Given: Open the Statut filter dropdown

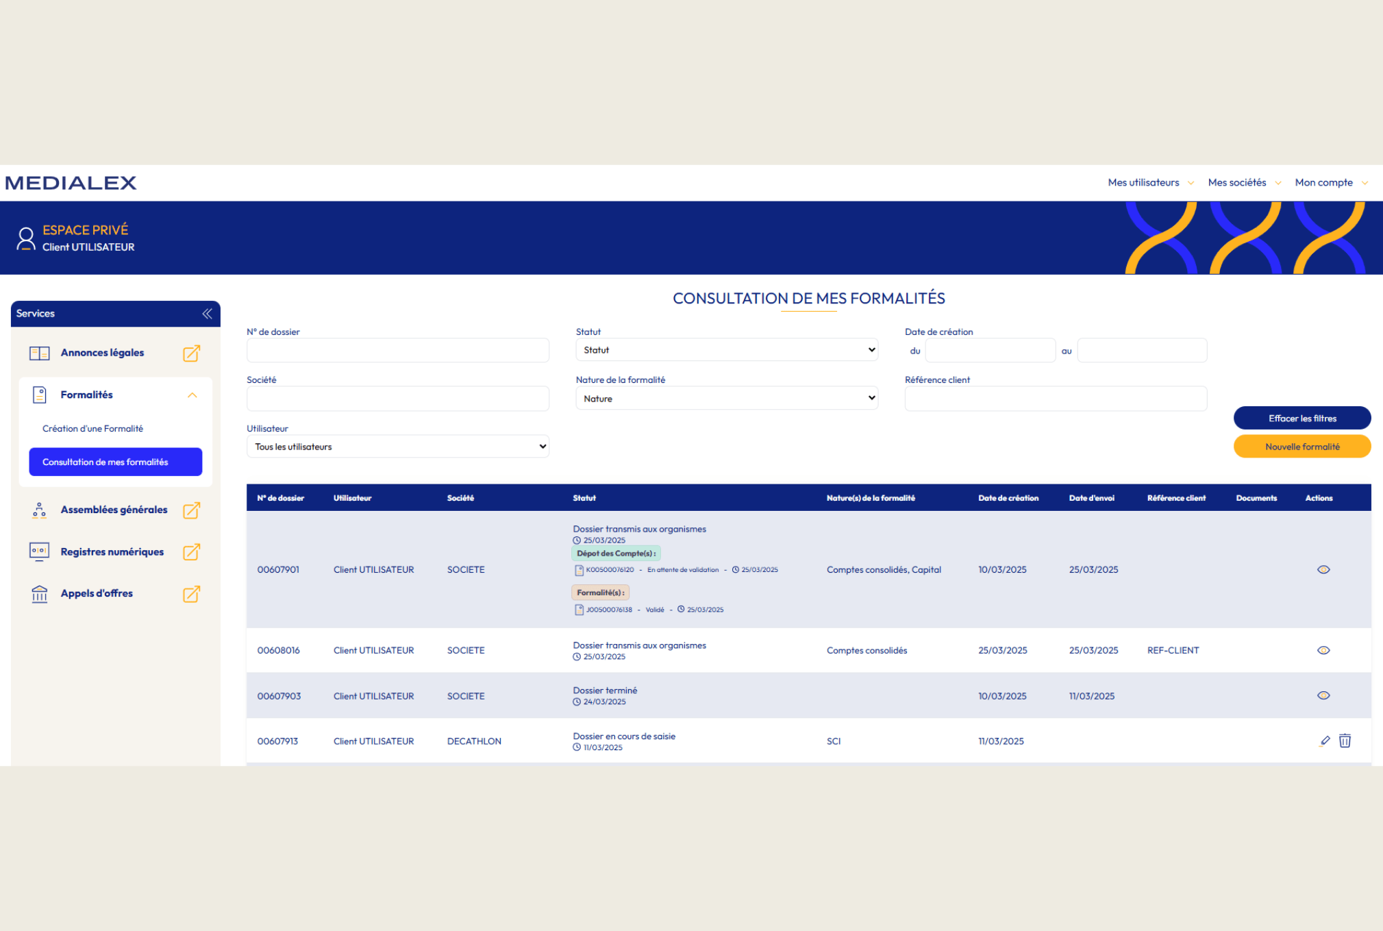Looking at the screenshot, I should [x=727, y=350].
